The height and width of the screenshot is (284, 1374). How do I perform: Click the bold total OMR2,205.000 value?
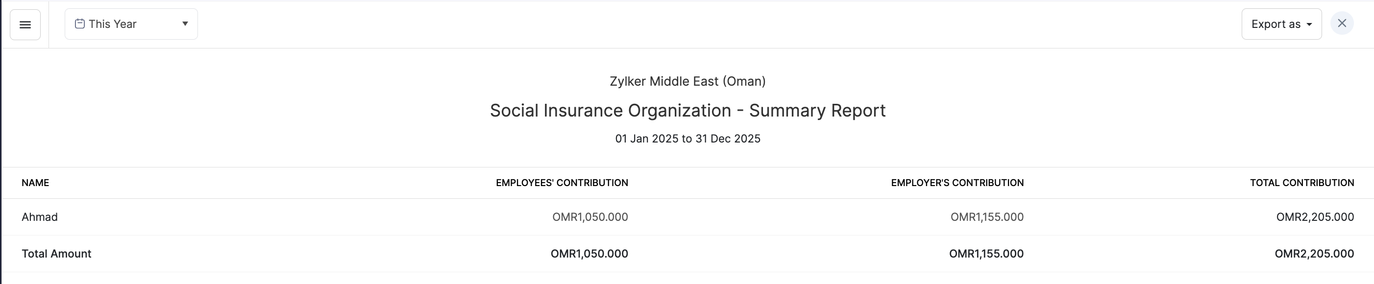1314,254
